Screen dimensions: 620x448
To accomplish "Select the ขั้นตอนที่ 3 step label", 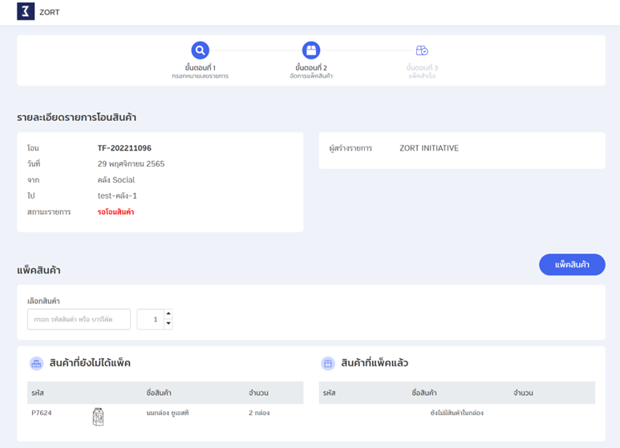I will pos(422,68).
